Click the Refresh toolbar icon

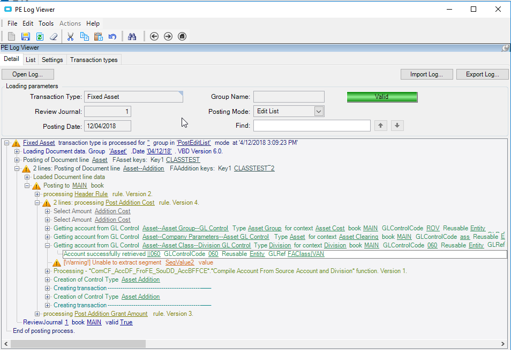[40, 36]
